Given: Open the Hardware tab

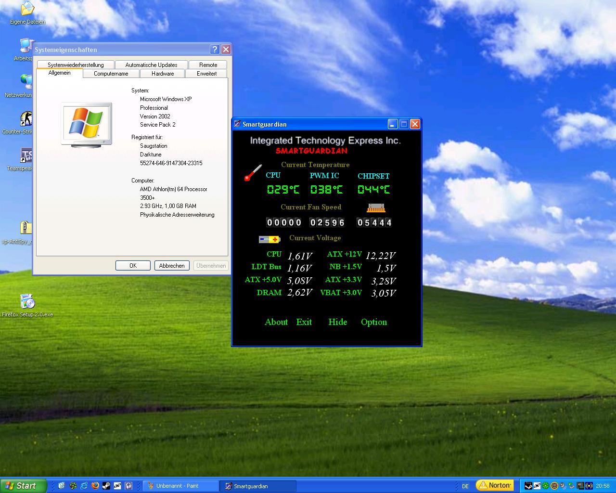Looking at the screenshot, I should pos(163,74).
